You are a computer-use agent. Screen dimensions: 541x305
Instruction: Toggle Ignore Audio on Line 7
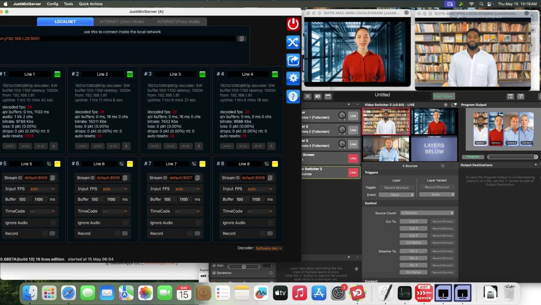(198, 223)
